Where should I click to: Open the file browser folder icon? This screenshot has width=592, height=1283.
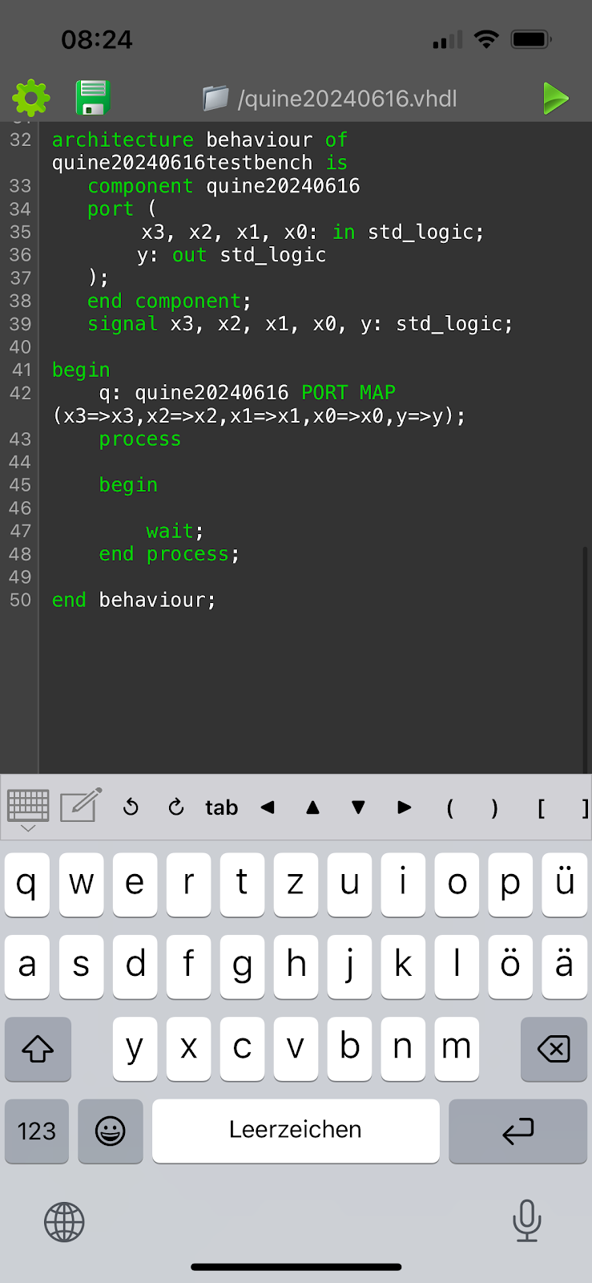pyautogui.click(x=215, y=99)
